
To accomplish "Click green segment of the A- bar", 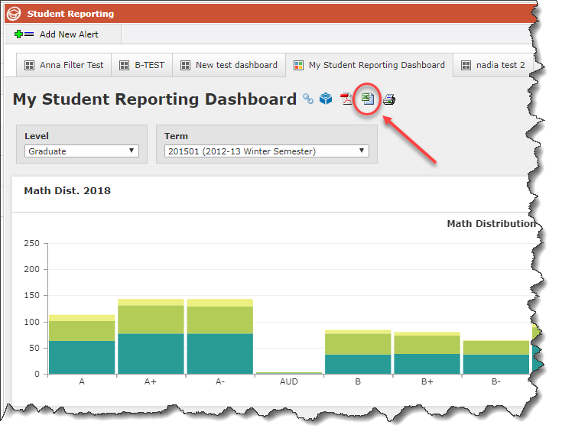I will pyautogui.click(x=219, y=320).
